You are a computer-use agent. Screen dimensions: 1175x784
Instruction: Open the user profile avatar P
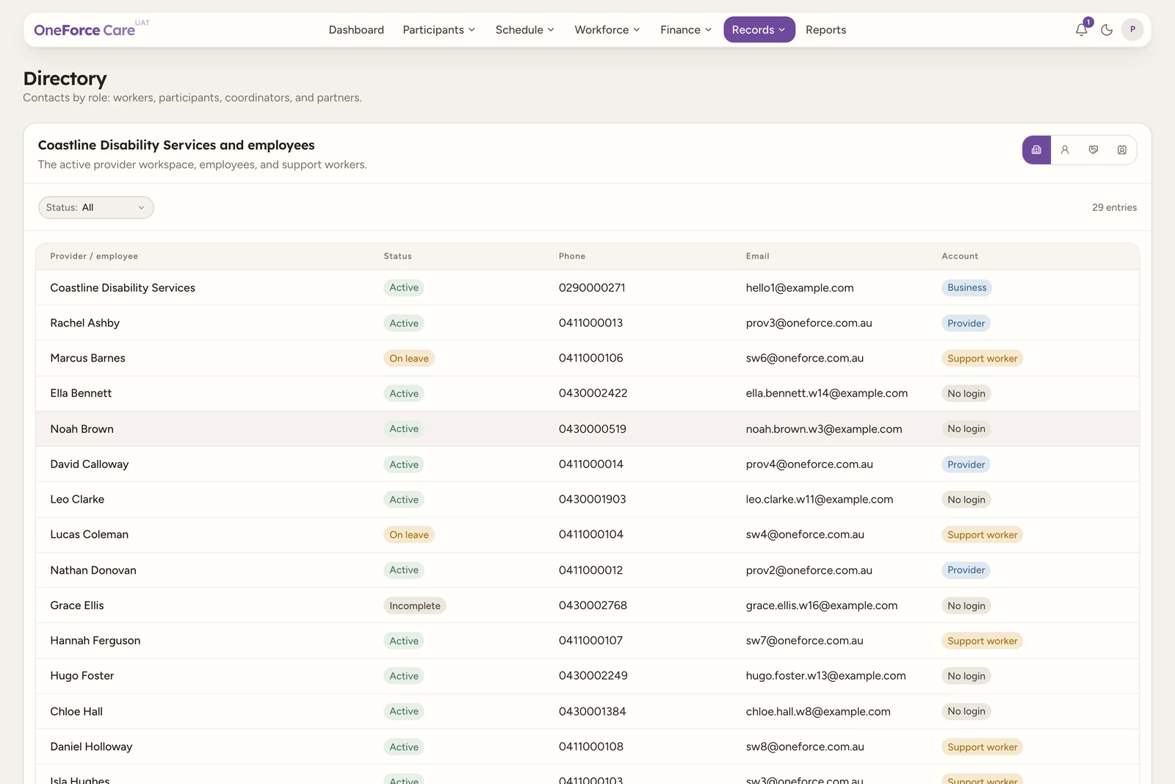tap(1132, 29)
